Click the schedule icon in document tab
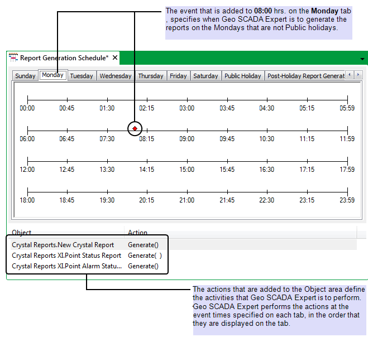This screenshot has width=368, height=342. tap(13, 58)
